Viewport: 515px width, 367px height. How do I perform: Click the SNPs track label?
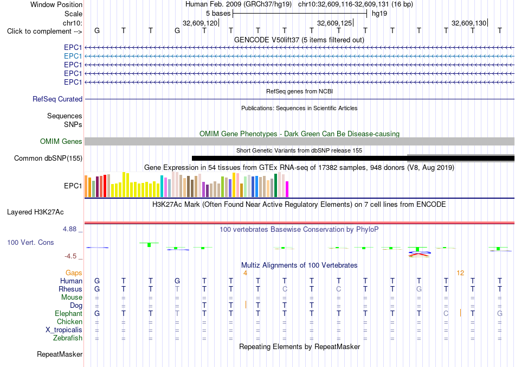(73, 125)
